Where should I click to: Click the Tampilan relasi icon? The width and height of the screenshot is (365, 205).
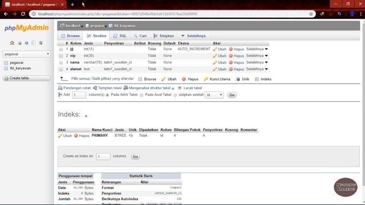tap(95, 88)
